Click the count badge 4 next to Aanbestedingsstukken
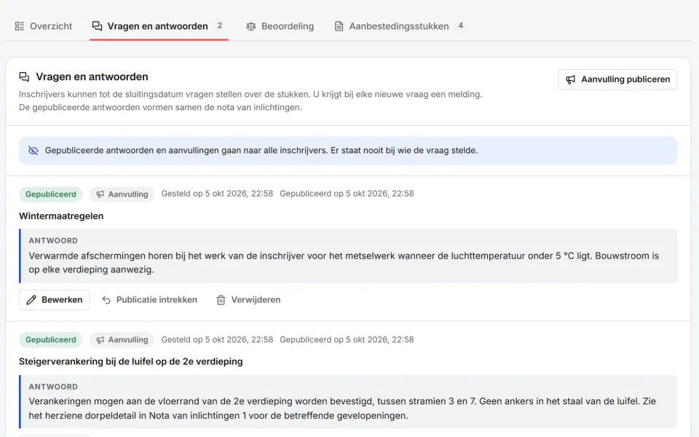This screenshot has height=437, width=699. (x=460, y=26)
